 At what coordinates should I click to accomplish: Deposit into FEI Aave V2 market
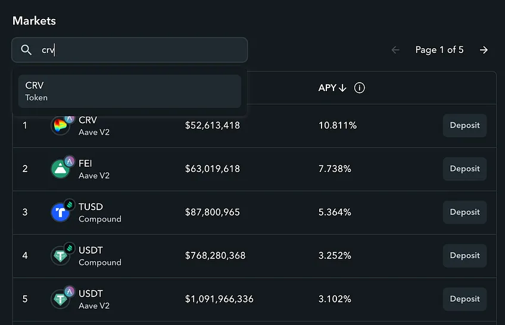coord(465,168)
